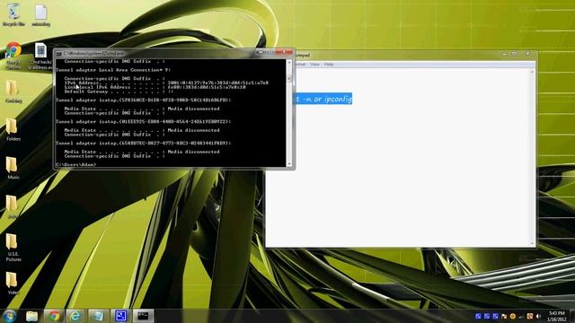
Task: Select the Video folder on the desktop
Action: 13,283
